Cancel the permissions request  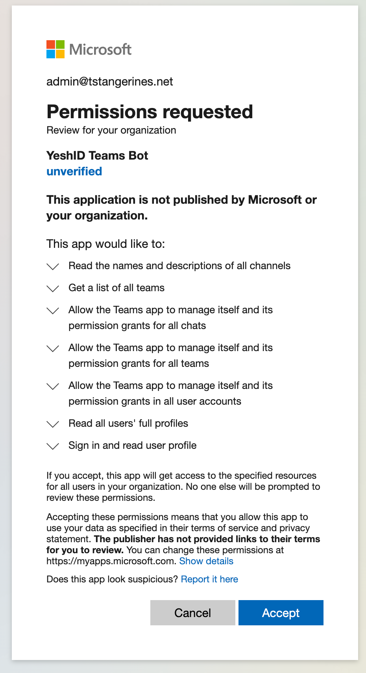tap(193, 613)
